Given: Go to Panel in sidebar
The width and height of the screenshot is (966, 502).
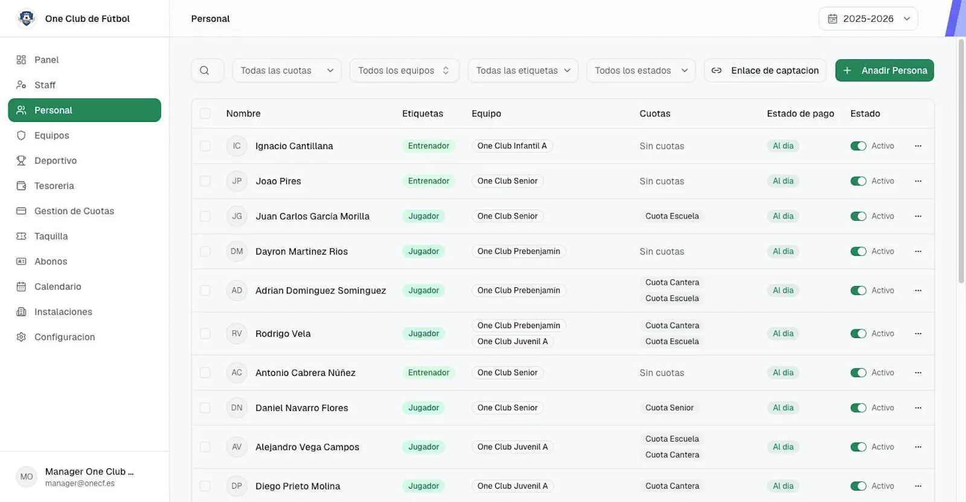Looking at the screenshot, I should tap(85, 60).
